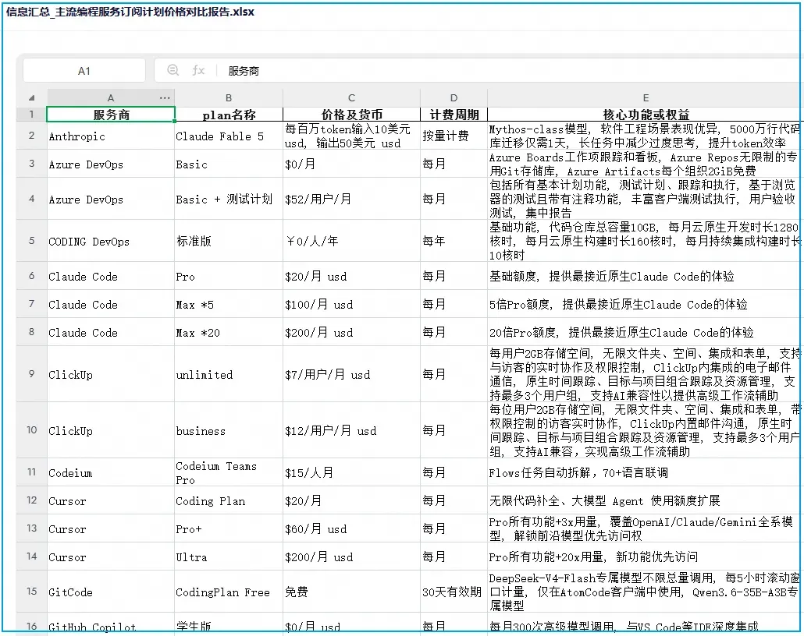Click header cell plan名称
The image size is (804, 636).
tap(229, 115)
